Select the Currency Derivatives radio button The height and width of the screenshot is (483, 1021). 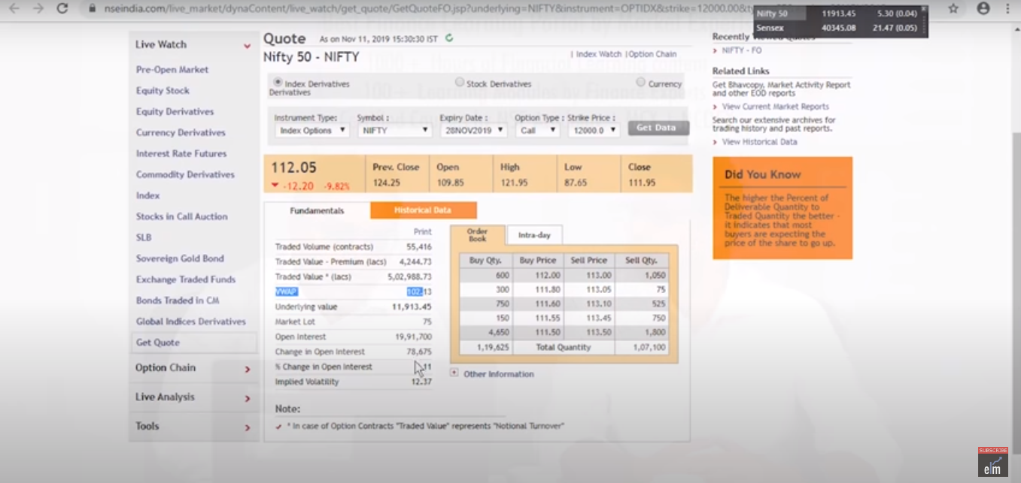point(640,83)
